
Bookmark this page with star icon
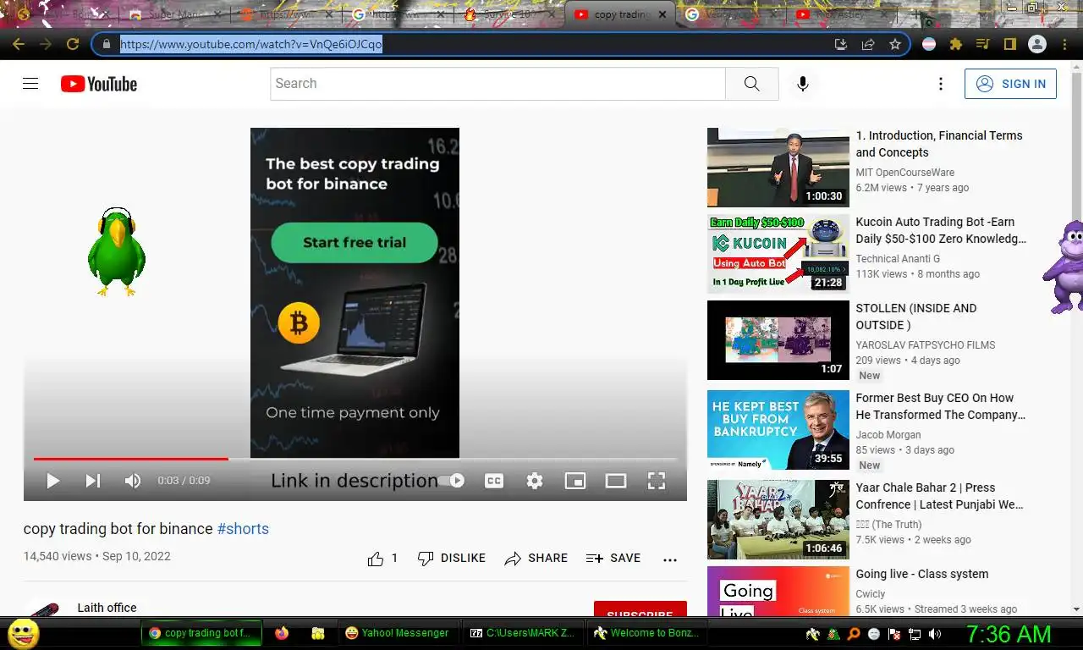pos(895,44)
